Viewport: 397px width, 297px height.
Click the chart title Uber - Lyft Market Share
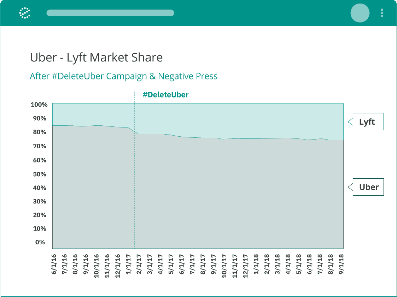coord(97,57)
